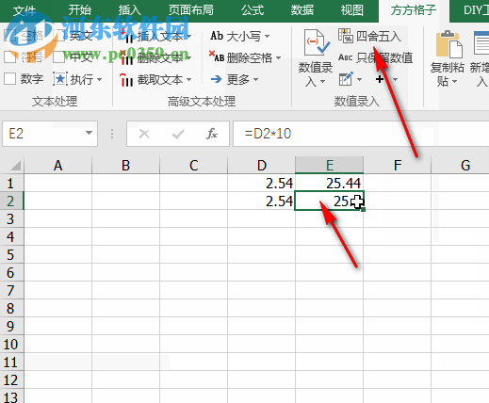This screenshot has height=403, width=489.
Task: Select column F header
Action: 398,165
